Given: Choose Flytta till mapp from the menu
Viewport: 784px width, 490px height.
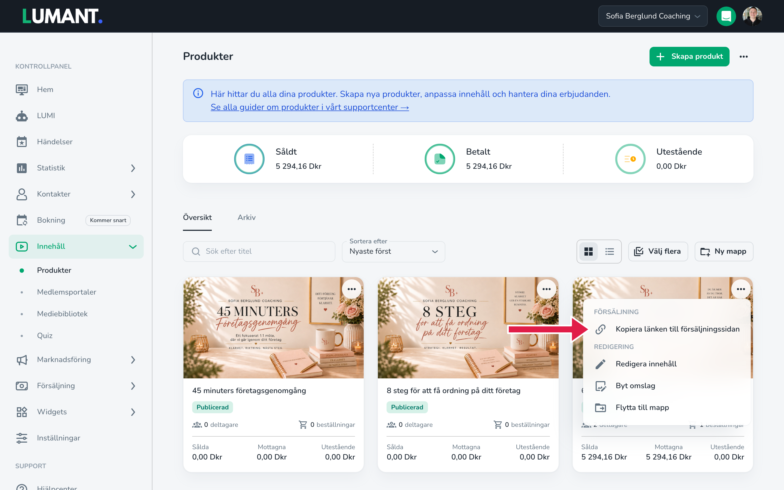Looking at the screenshot, I should (667, 408).
